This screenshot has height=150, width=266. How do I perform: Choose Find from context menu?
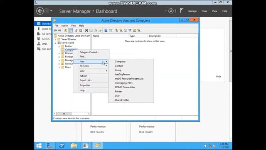pos(91,57)
